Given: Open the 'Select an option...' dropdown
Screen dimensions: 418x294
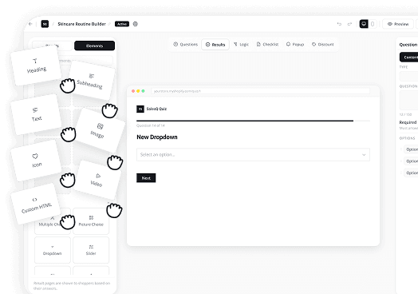Looking at the screenshot, I should [253, 155].
